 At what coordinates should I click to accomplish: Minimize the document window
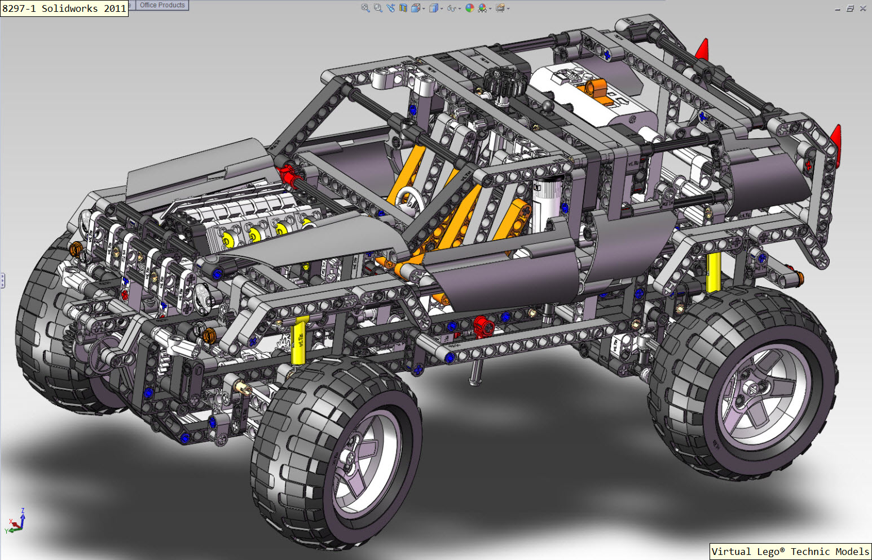838,8
